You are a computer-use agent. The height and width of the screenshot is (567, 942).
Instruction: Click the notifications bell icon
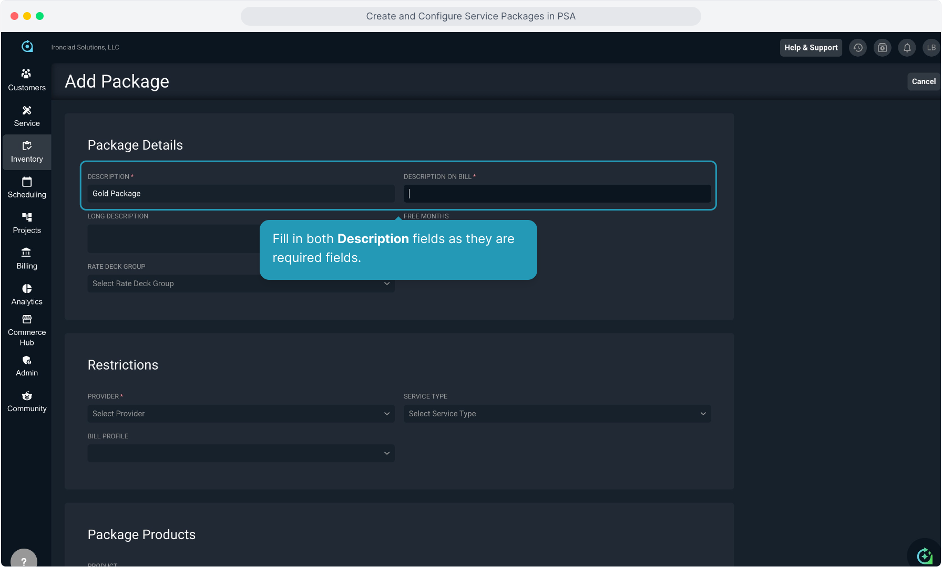coord(907,48)
